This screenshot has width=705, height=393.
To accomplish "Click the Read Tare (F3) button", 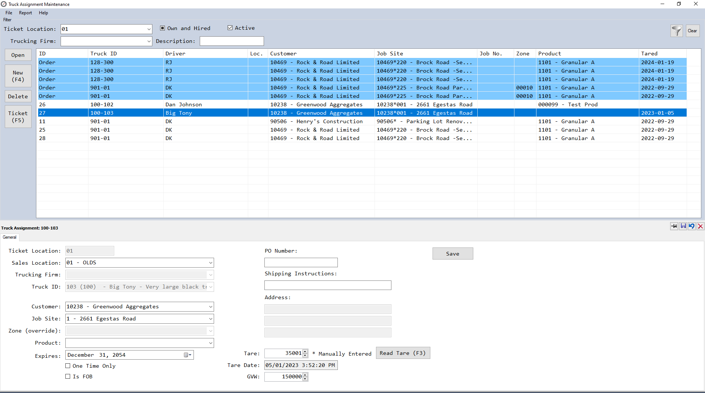I will (x=403, y=353).
